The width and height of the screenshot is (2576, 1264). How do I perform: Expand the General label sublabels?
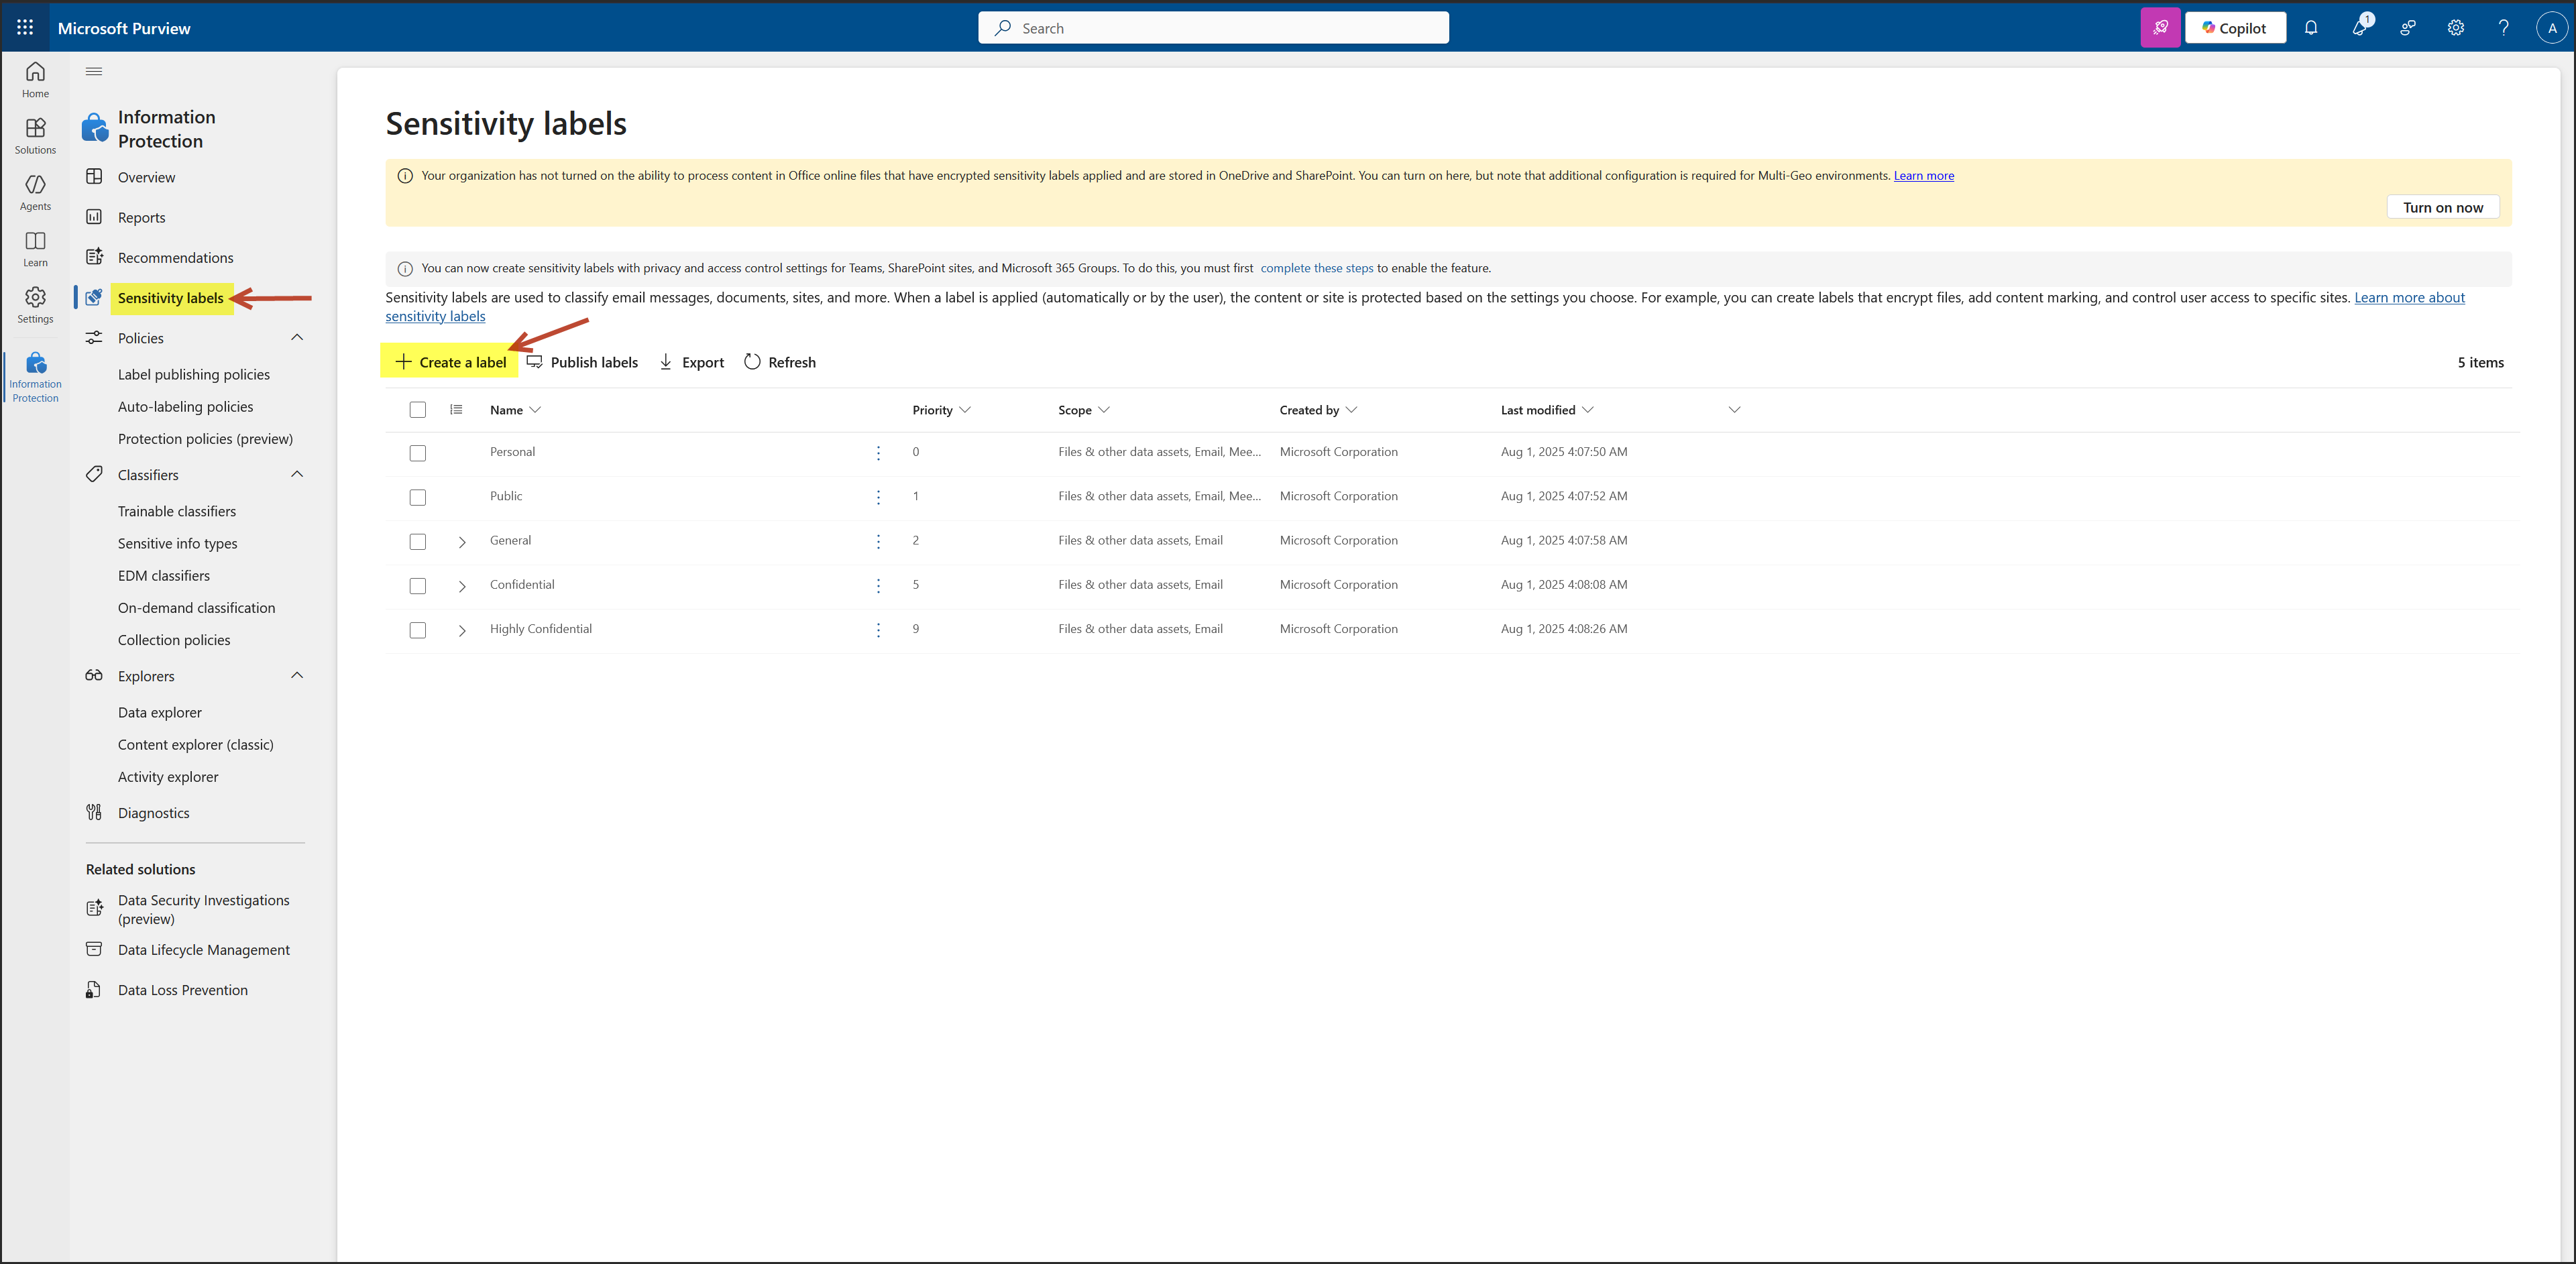pyautogui.click(x=462, y=542)
